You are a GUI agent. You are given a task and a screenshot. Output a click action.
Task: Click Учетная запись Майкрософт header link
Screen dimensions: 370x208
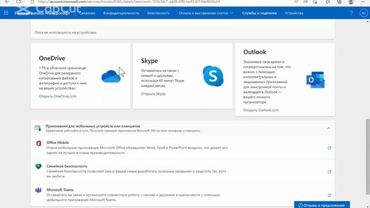(x=42, y=13)
